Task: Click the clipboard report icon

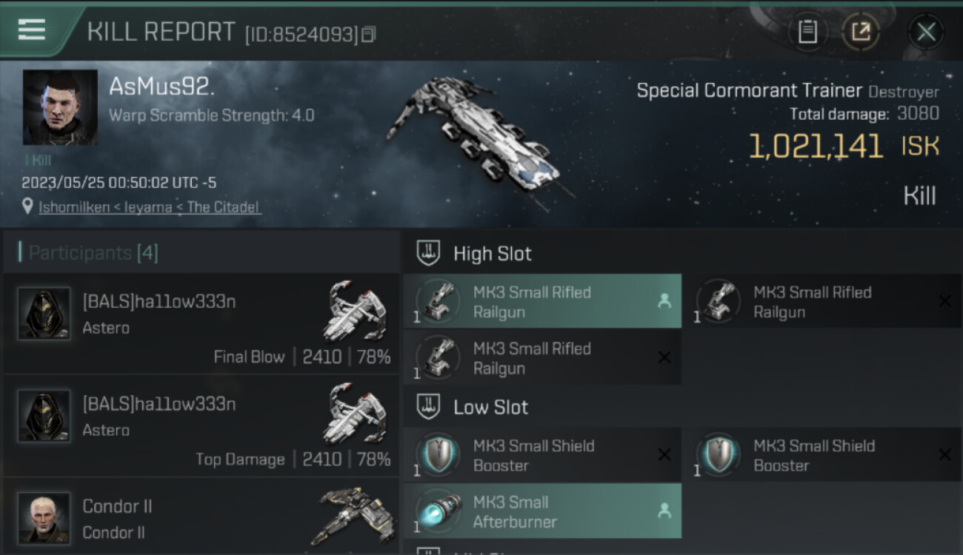Action: [807, 32]
